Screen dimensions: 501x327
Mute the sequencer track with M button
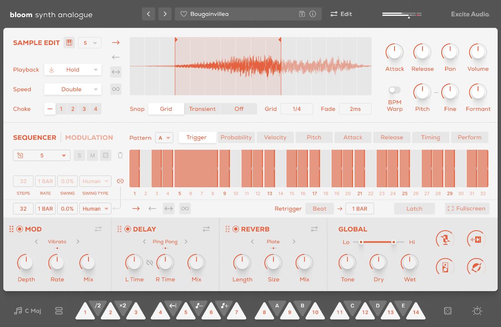click(x=92, y=156)
